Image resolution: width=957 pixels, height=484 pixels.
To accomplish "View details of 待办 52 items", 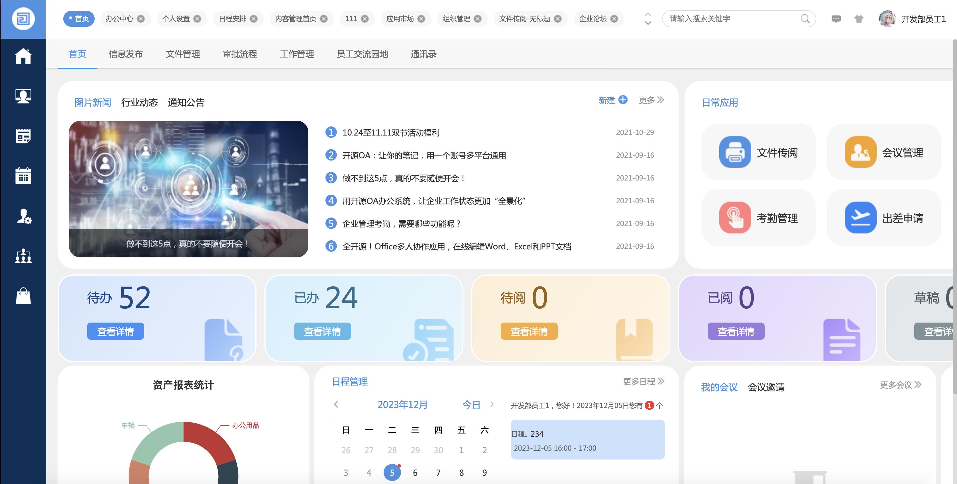I will 115,331.
